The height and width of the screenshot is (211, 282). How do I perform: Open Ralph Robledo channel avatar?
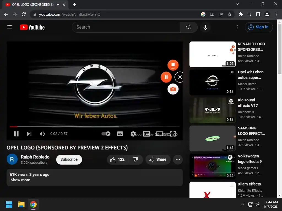point(12,159)
